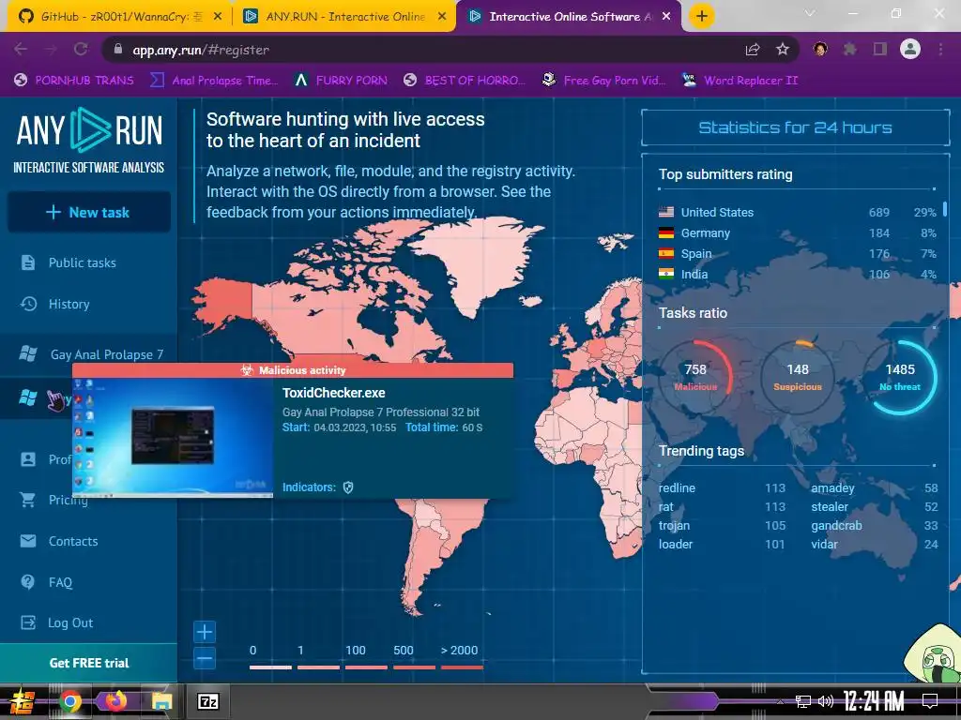Screen dimensions: 961x720
Task: Open 7-Zip from the taskbar
Action: (x=207, y=701)
